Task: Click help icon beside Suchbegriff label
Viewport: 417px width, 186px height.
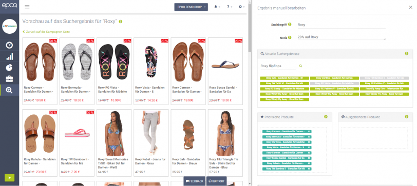Action: tap(290, 24)
